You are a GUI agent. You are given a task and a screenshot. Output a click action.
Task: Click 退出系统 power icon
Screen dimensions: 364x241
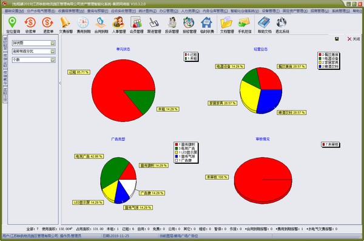(282, 25)
